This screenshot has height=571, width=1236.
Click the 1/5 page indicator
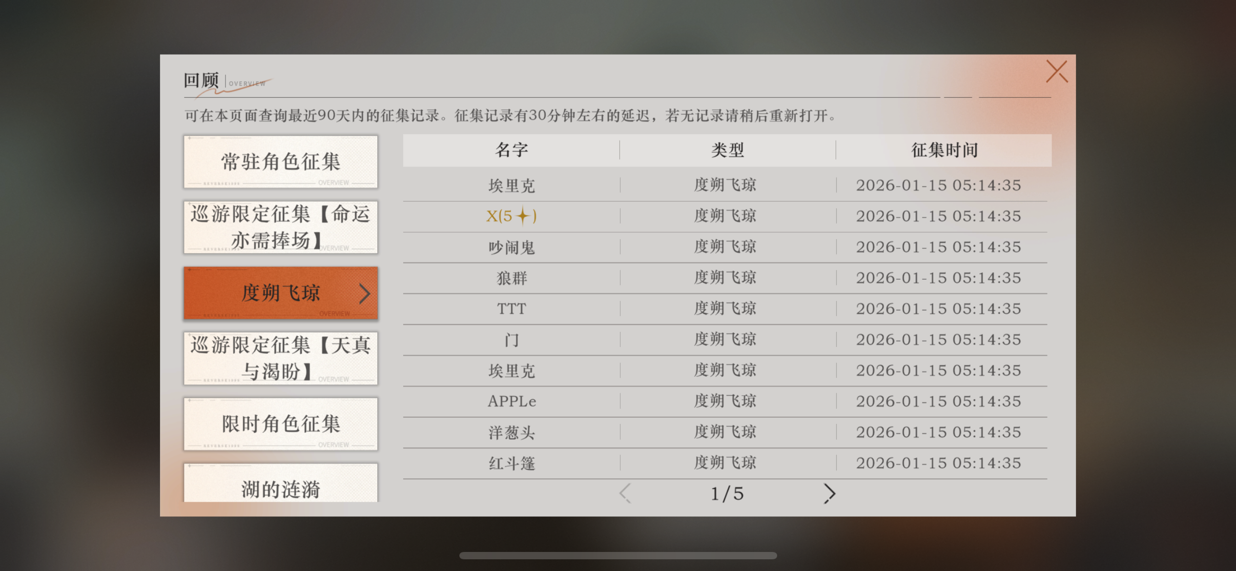pos(727,494)
